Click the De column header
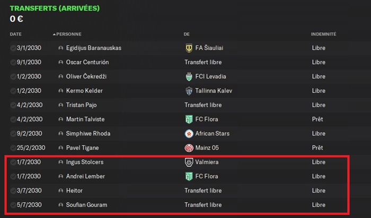The width and height of the screenshot is (371, 218). click(187, 34)
